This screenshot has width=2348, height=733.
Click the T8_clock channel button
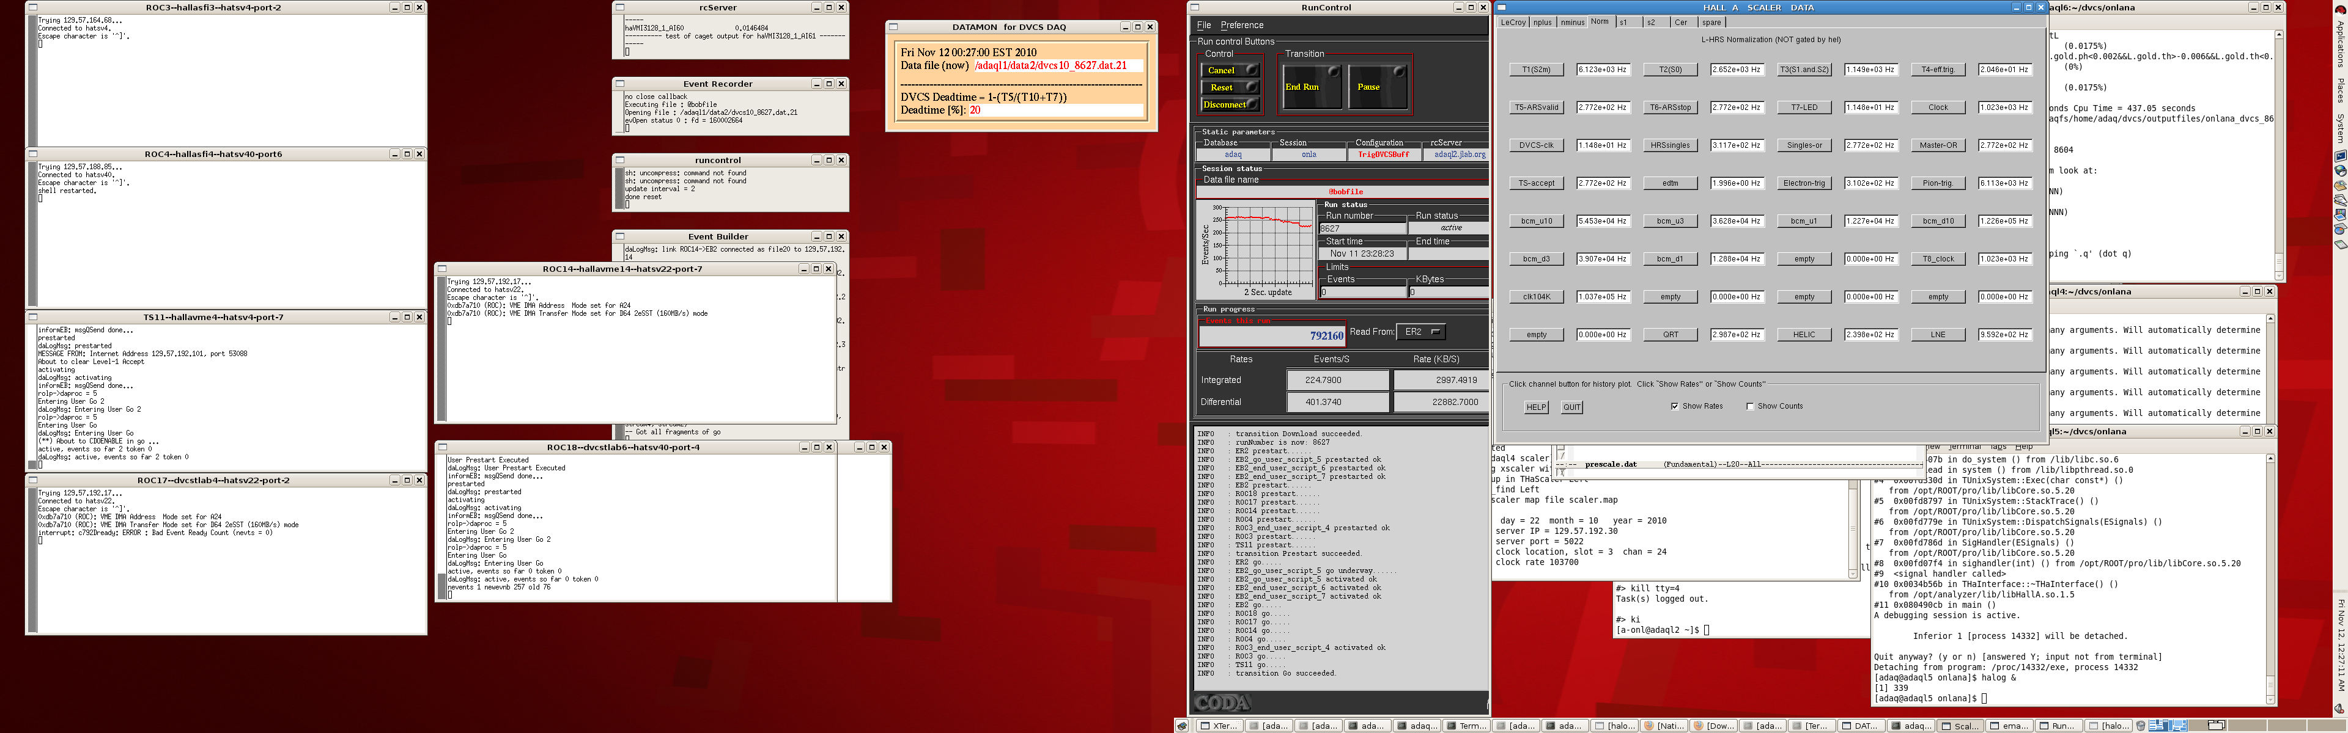tap(1938, 260)
